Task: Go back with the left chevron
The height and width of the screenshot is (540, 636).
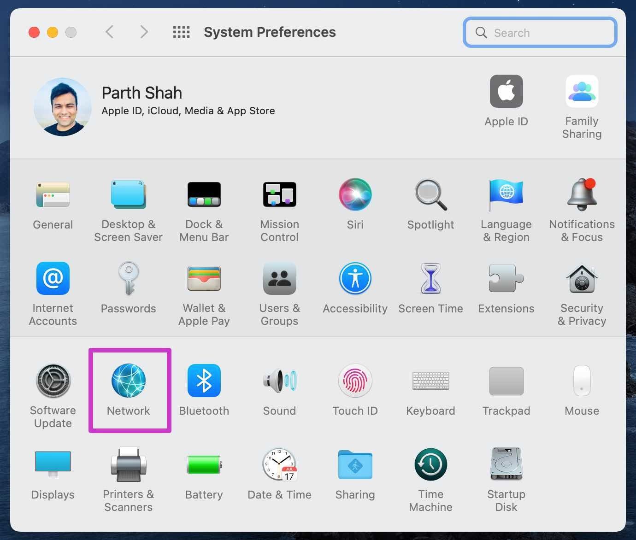Action: tap(109, 32)
